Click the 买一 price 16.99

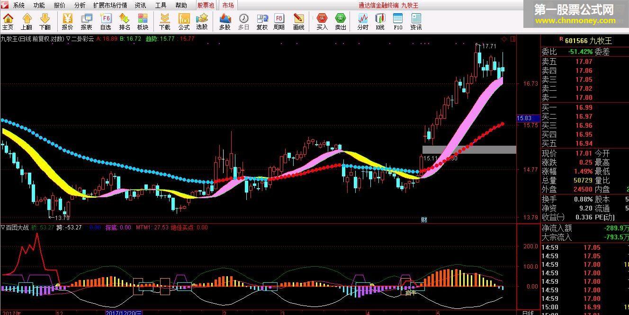pyautogui.click(x=584, y=107)
